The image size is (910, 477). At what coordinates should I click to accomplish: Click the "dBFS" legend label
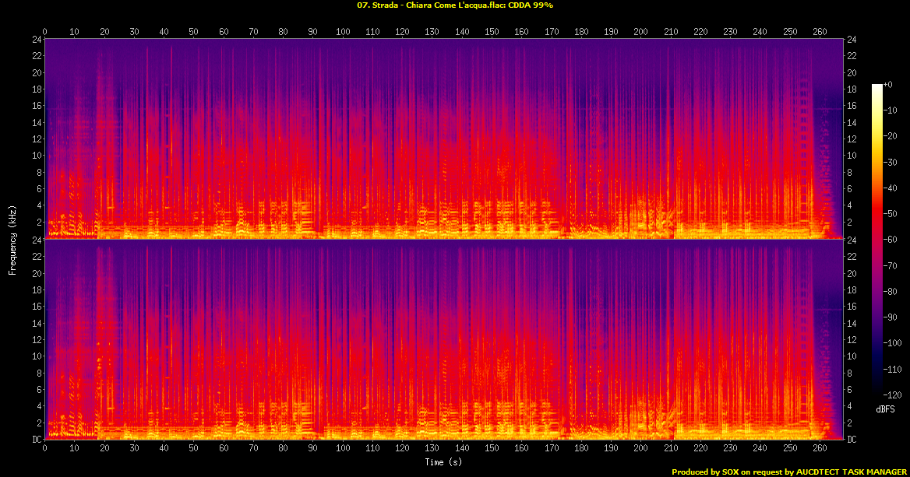pyautogui.click(x=886, y=409)
